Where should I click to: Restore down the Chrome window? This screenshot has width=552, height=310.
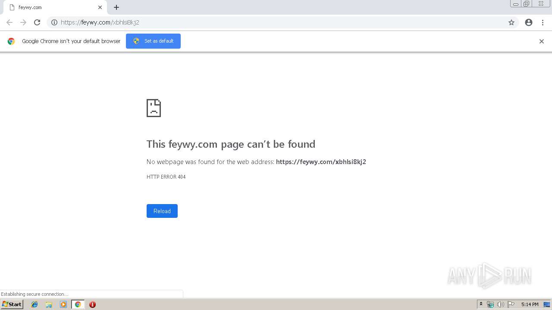(x=527, y=4)
